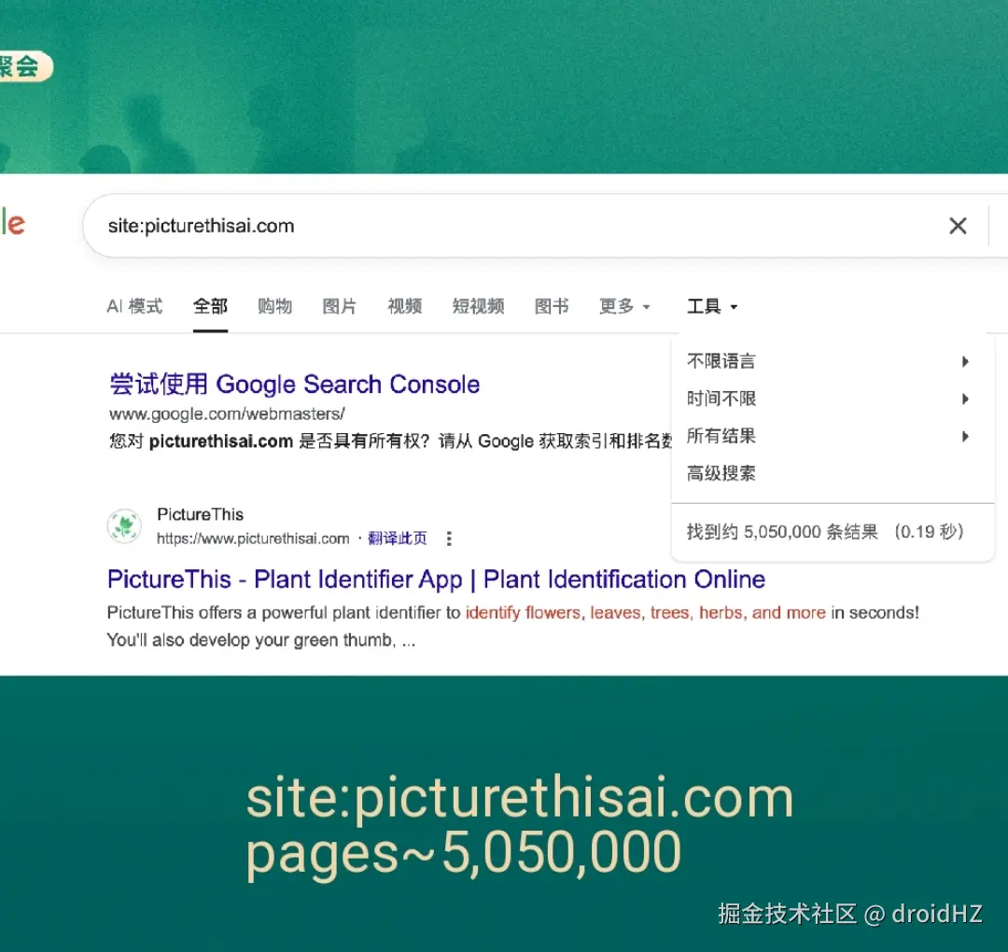Toggle the 工具 tools dropdown

(711, 306)
